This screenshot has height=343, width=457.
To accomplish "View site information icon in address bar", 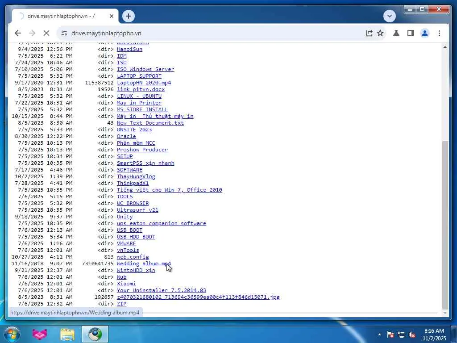I will point(64,33).
